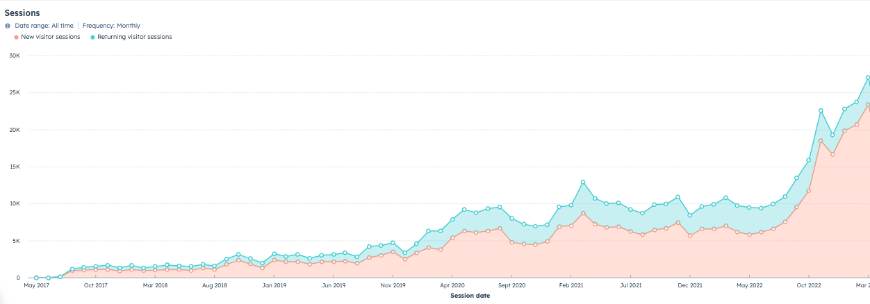Click the Sessions chart title
The height and width of the screenshot is (304, 870).
pos(22,13)
